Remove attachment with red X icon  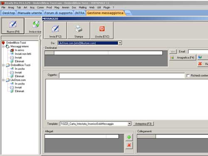[x=129, y=145]
